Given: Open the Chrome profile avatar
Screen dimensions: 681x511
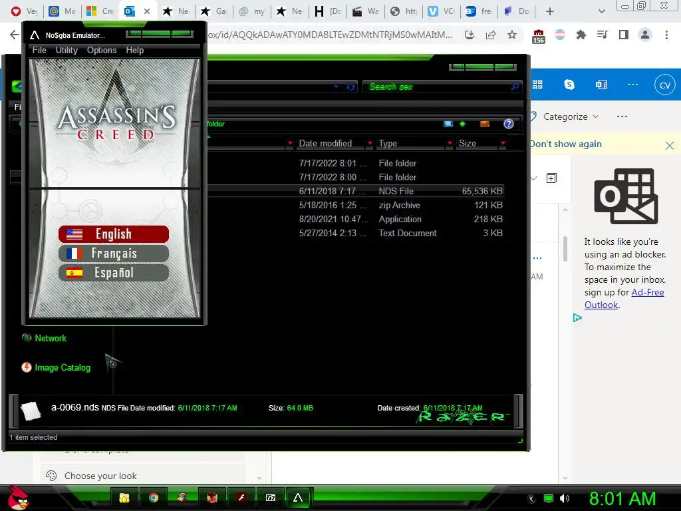Looking at the screenshot, I should coord(645,35).
